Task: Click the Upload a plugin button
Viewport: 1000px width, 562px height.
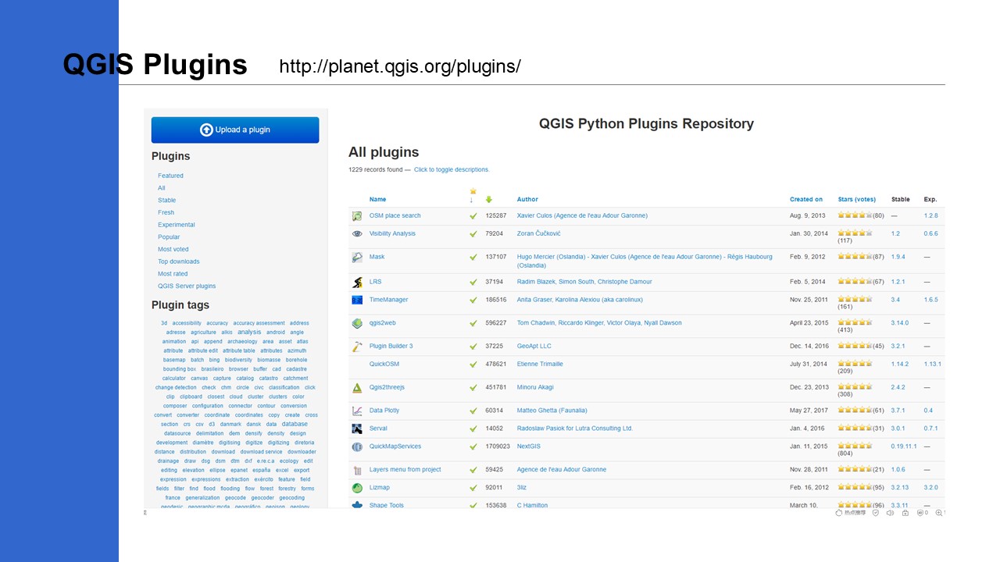Action: [235, 130]
